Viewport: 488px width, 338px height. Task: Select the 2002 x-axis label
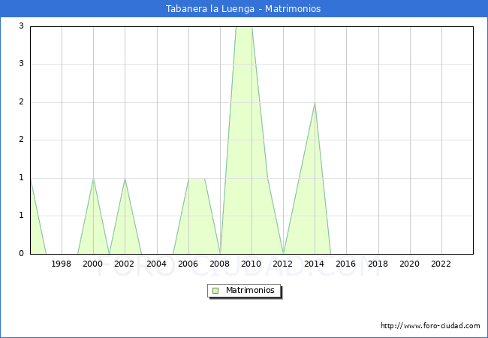pyautogui.click(x=124, y=264)
